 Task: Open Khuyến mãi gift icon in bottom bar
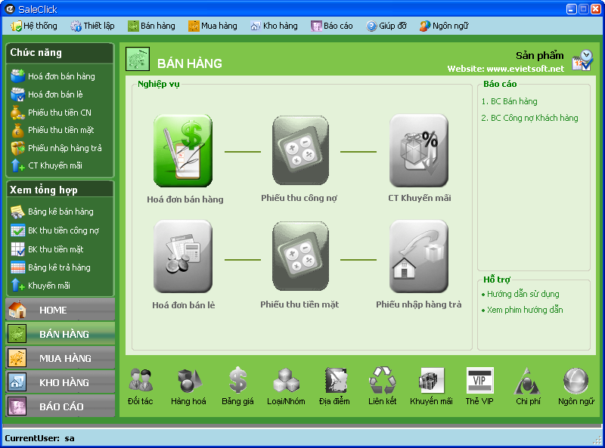(x=431, y=380)
